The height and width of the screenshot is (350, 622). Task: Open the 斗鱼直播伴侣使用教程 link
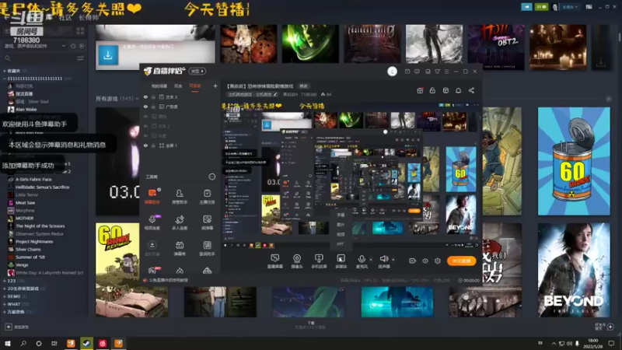[169, 280]
